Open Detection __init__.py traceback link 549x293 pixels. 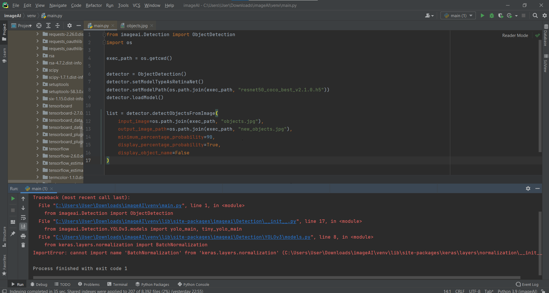coord(176,221)
